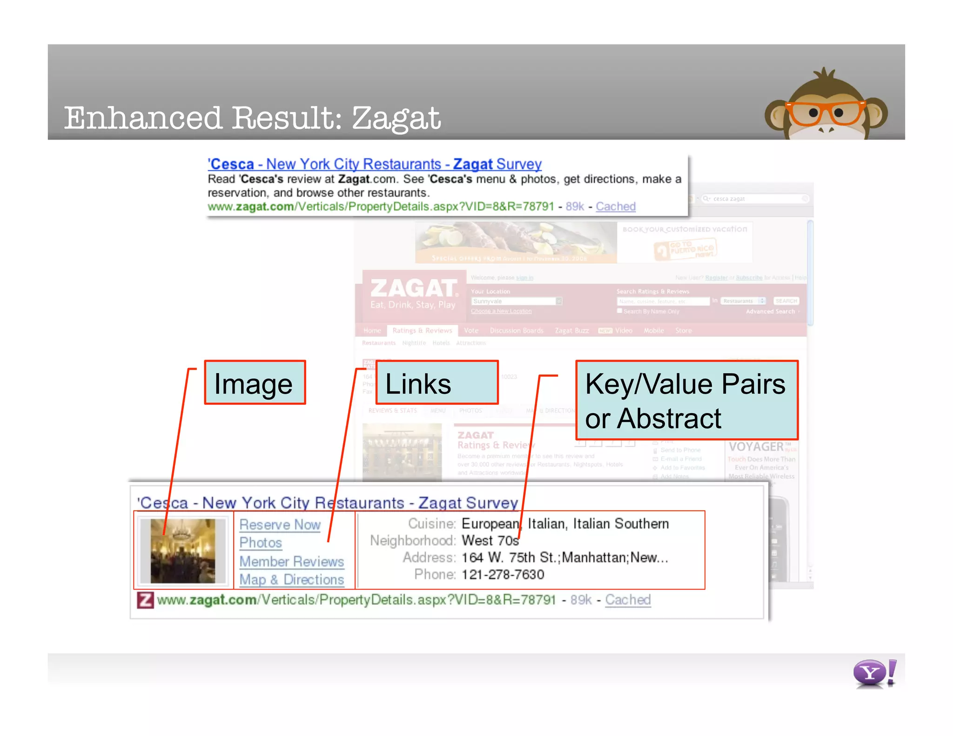Open the Video tab
This screenshot has height=736, width=953.
coord(624,330)
